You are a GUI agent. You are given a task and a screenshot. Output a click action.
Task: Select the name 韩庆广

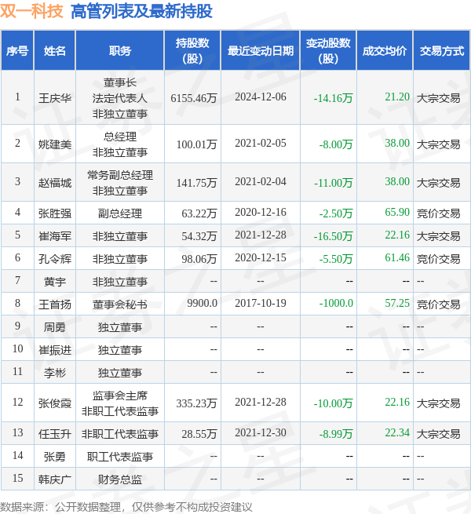[x=55, y=479]
